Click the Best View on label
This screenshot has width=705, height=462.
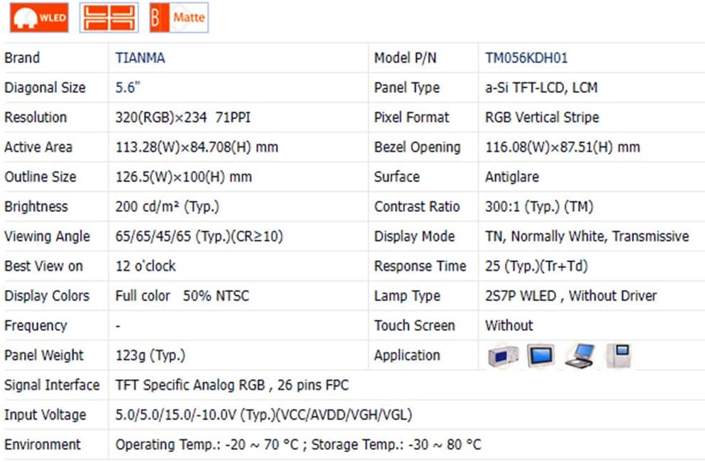click(43, 266)
